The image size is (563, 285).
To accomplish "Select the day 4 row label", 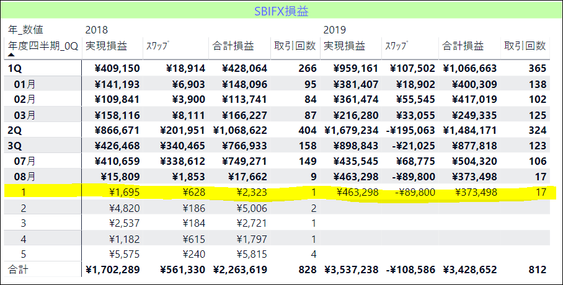I will pos(24,239).
